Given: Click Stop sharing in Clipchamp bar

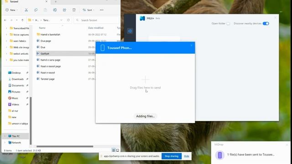Looking at the screenshot, I should coord(172,156).
